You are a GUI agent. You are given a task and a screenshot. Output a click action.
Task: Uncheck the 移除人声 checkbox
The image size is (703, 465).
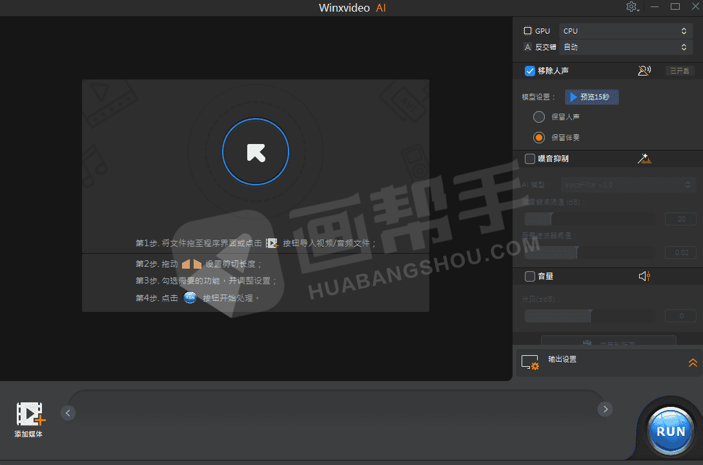[x=530, y=71]
